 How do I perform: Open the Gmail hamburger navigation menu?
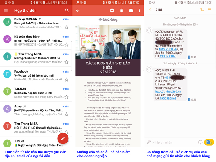(x=5, y=10)
